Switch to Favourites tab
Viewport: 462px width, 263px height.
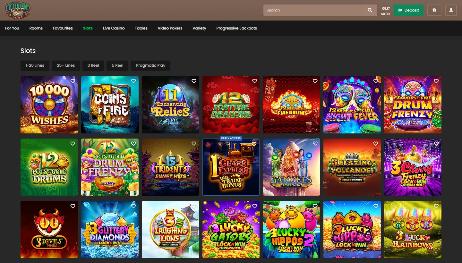[x=63, y=28]
